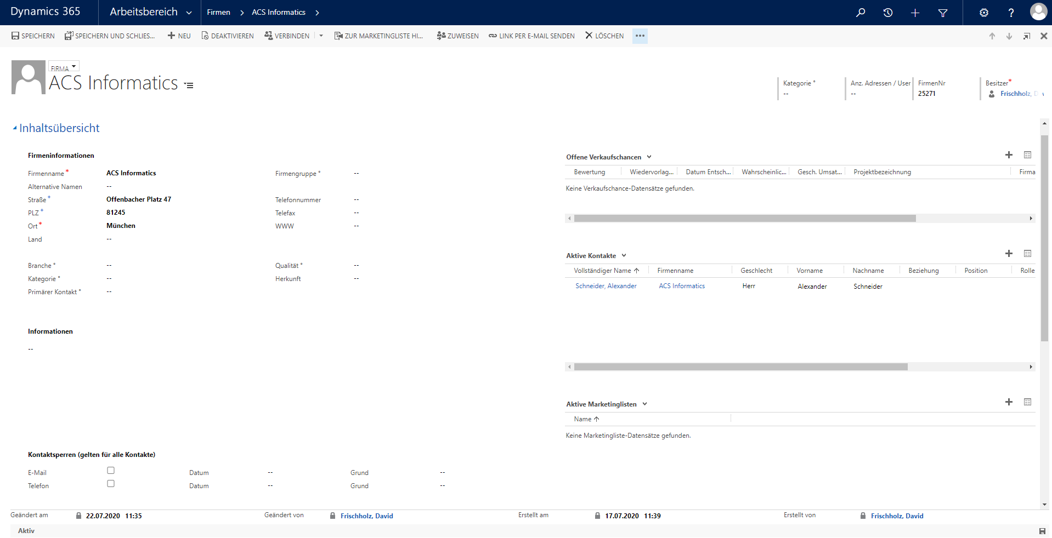Open the search icon in top bar
The height and width of the screenshot is (538, 1052).
[861, 13]
